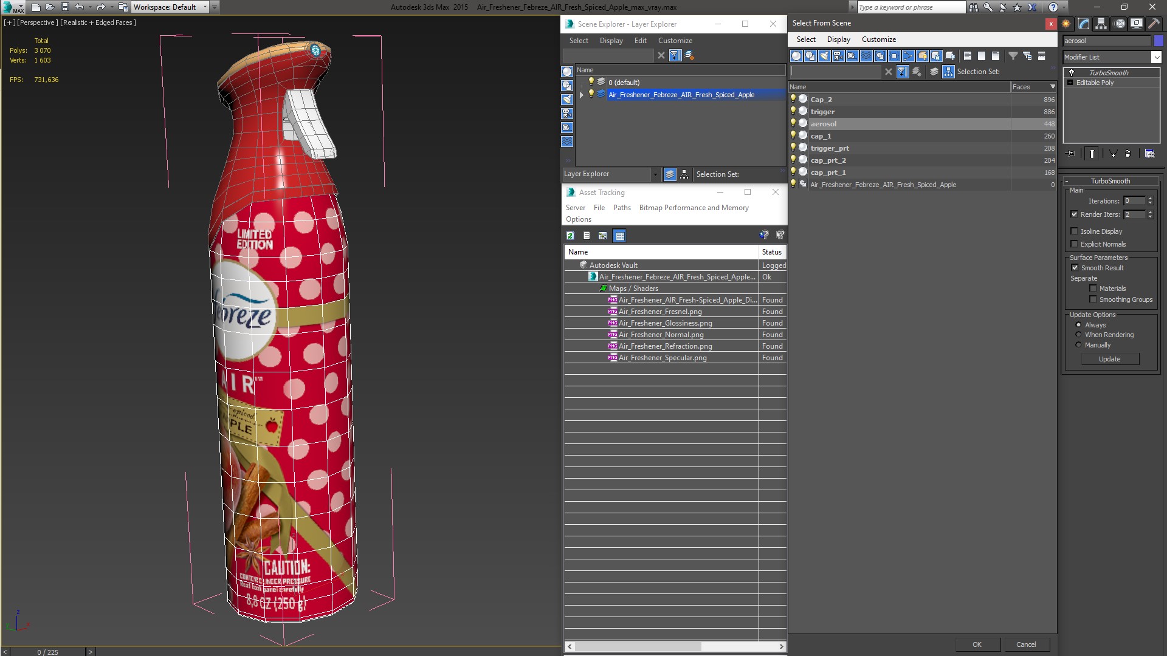Select When Rendering update option
The image size is (1167, 656).
coord(1078,335)
